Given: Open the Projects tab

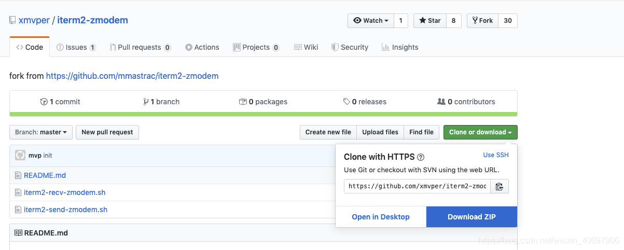Looking at the screenshot, I should coord(256,47).
